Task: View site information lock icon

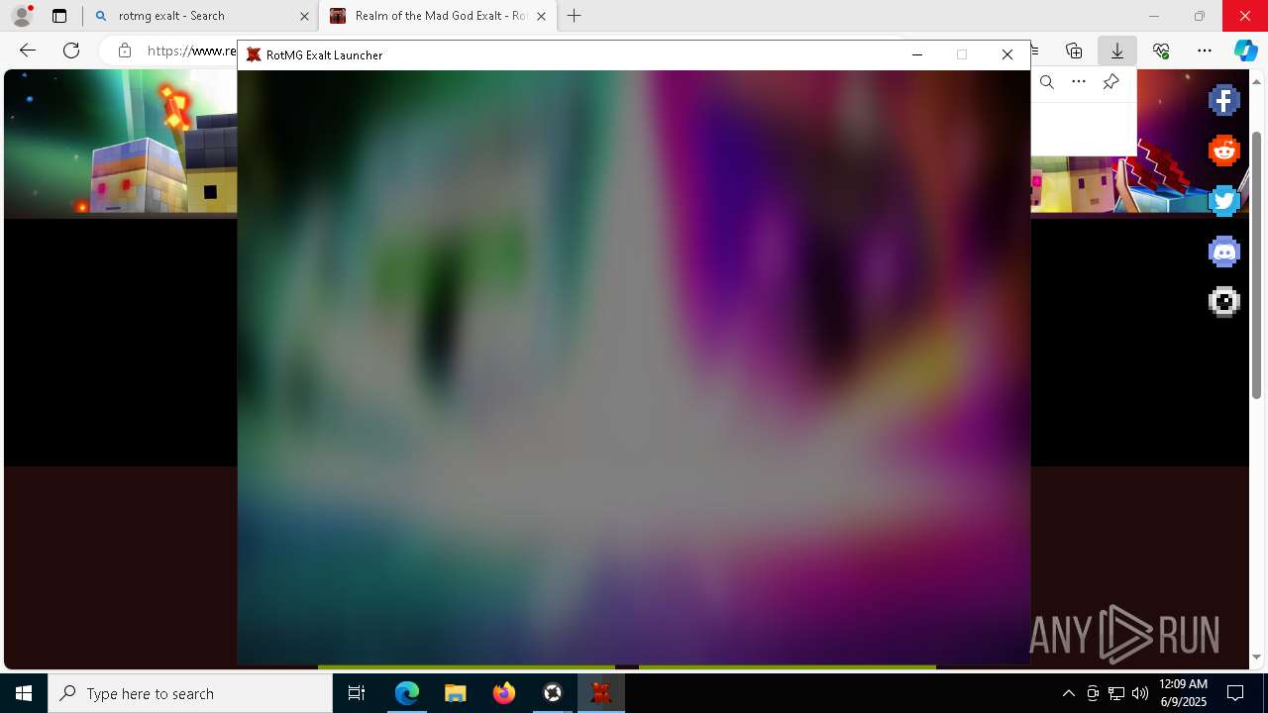Action: [x=124, y=51]
